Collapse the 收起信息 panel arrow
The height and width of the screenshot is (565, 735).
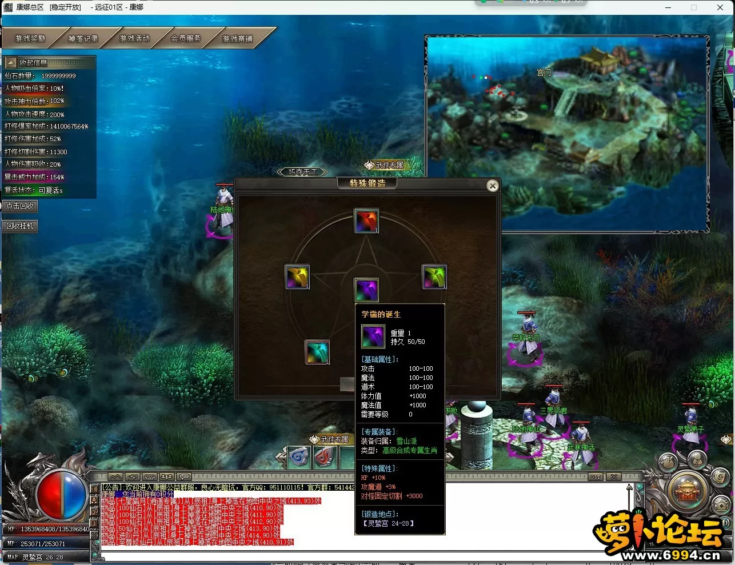(11, 63)
